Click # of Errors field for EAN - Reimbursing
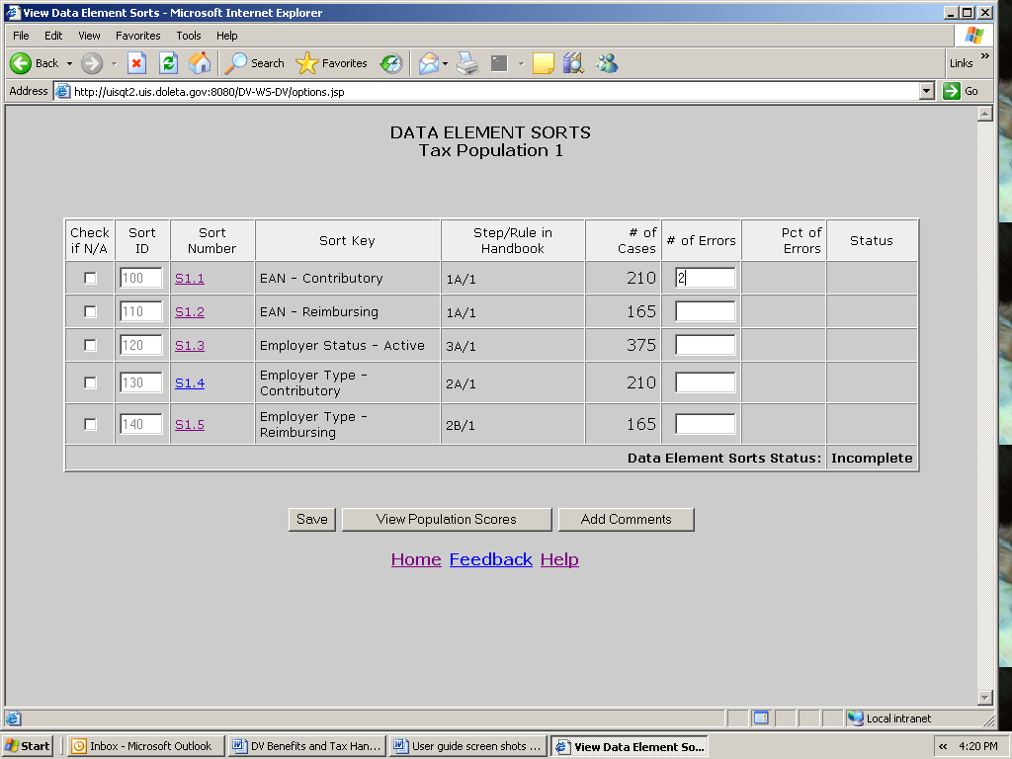The image size is (1012, 759). pos(705,312)
